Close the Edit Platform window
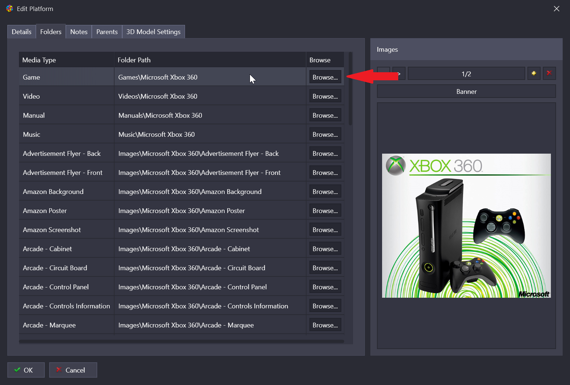 (556, 9)
